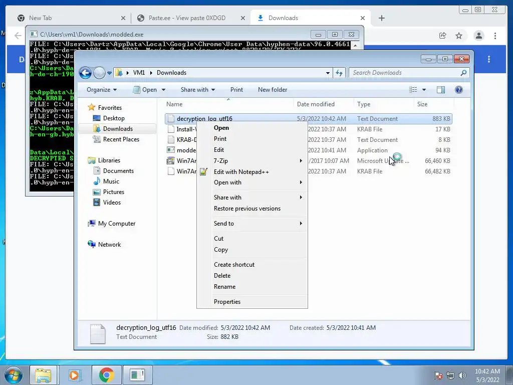Click New folder in the toolbar

coord(273,90)
